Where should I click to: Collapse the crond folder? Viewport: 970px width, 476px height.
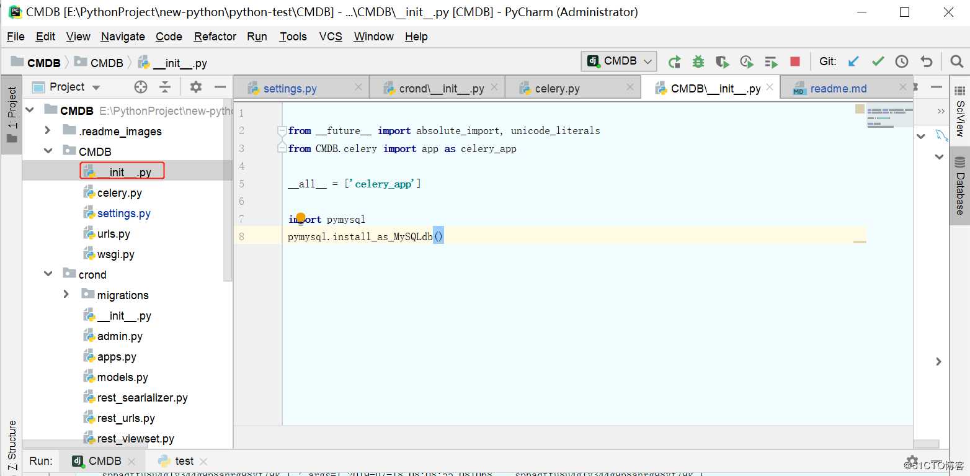48,274
